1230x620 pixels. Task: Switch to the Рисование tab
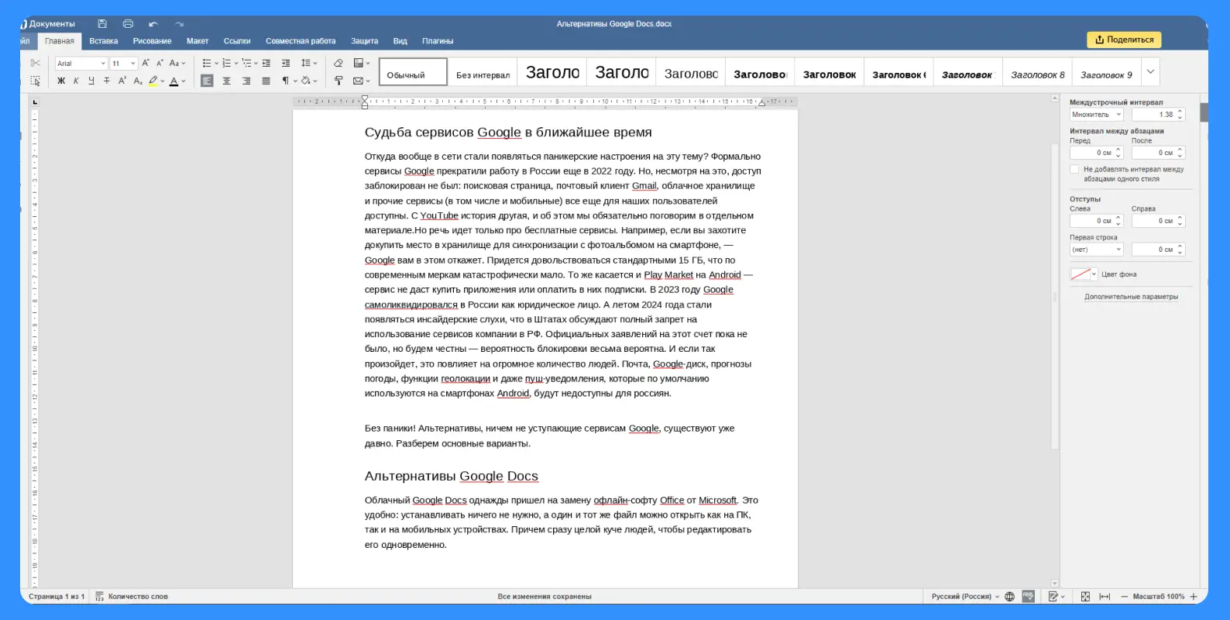152,41
